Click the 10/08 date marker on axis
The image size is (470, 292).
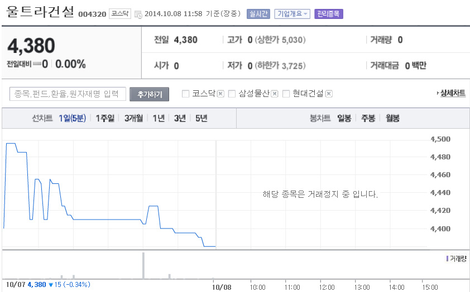click(x=222, y=287)
